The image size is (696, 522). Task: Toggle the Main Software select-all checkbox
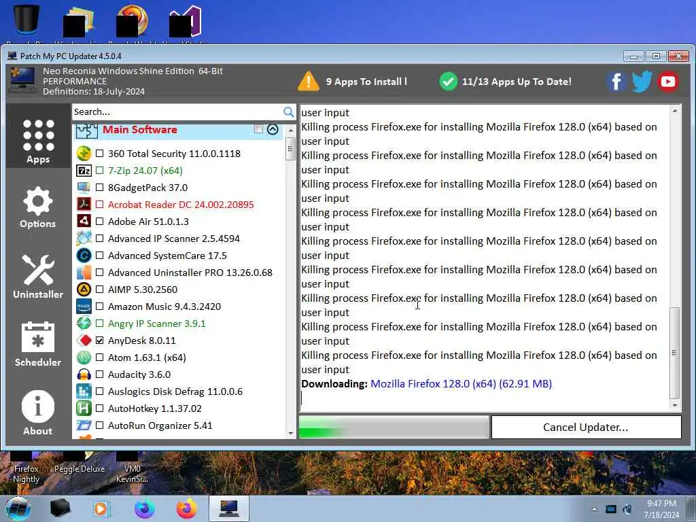click(258, 129)
